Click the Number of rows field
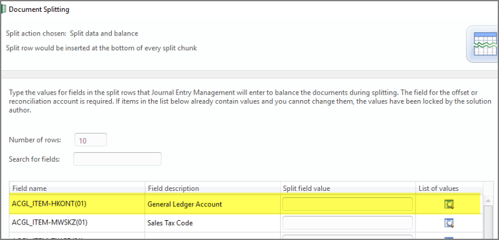The width and height of the screenshot is (499, 240). click(90, 140)
